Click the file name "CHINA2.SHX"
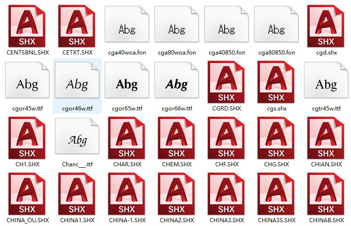The width and height of the screenshot is (351, 226). tap(177, 220)
